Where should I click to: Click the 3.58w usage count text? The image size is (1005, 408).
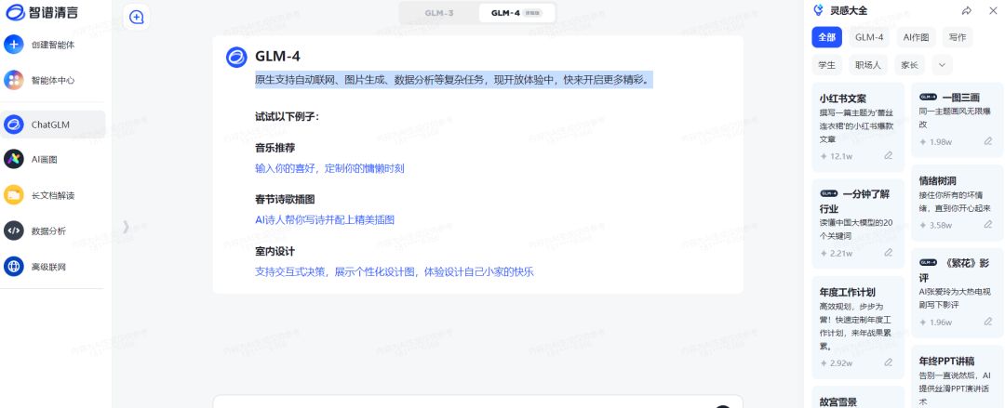[x=940, y=226]
